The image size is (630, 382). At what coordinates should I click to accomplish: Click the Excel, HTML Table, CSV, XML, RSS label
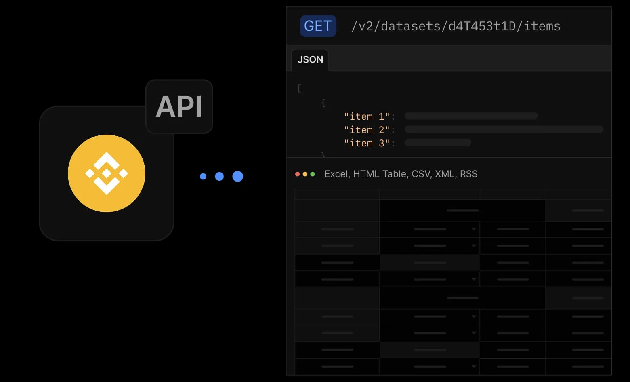(x=401, y=174)
